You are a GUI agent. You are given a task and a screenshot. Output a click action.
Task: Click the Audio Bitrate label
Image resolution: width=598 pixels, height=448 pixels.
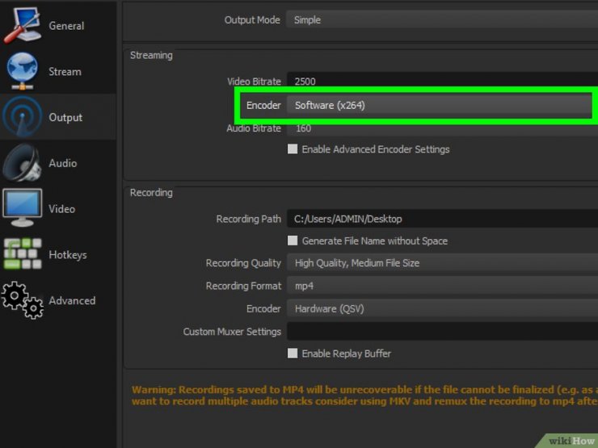[254, 128]
